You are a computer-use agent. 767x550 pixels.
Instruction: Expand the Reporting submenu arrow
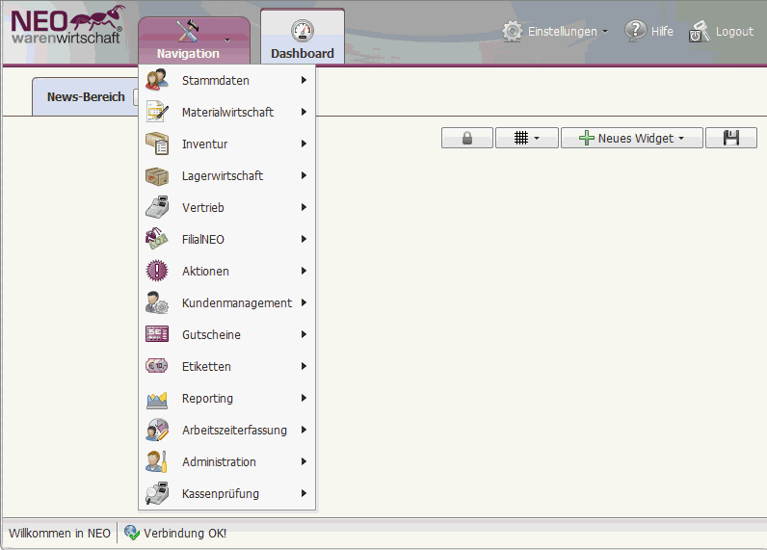pos(304,398)
